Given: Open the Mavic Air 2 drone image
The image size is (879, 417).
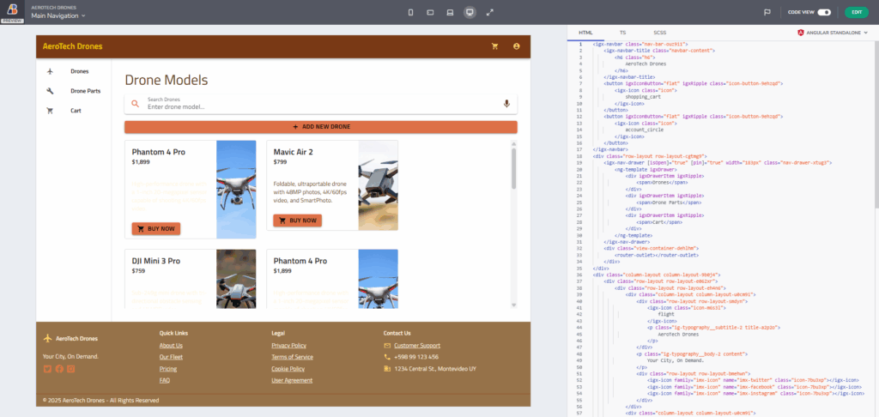Looking at the screenshot, I should point(378,185).
